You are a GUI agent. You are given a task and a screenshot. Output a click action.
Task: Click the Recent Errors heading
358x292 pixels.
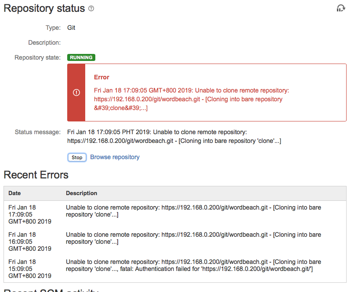pos(36,175)
